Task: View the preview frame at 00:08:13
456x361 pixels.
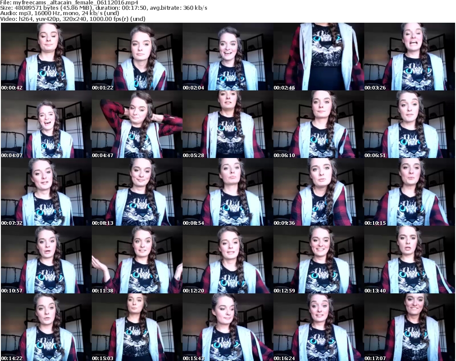Action: [x=137, y=192]
